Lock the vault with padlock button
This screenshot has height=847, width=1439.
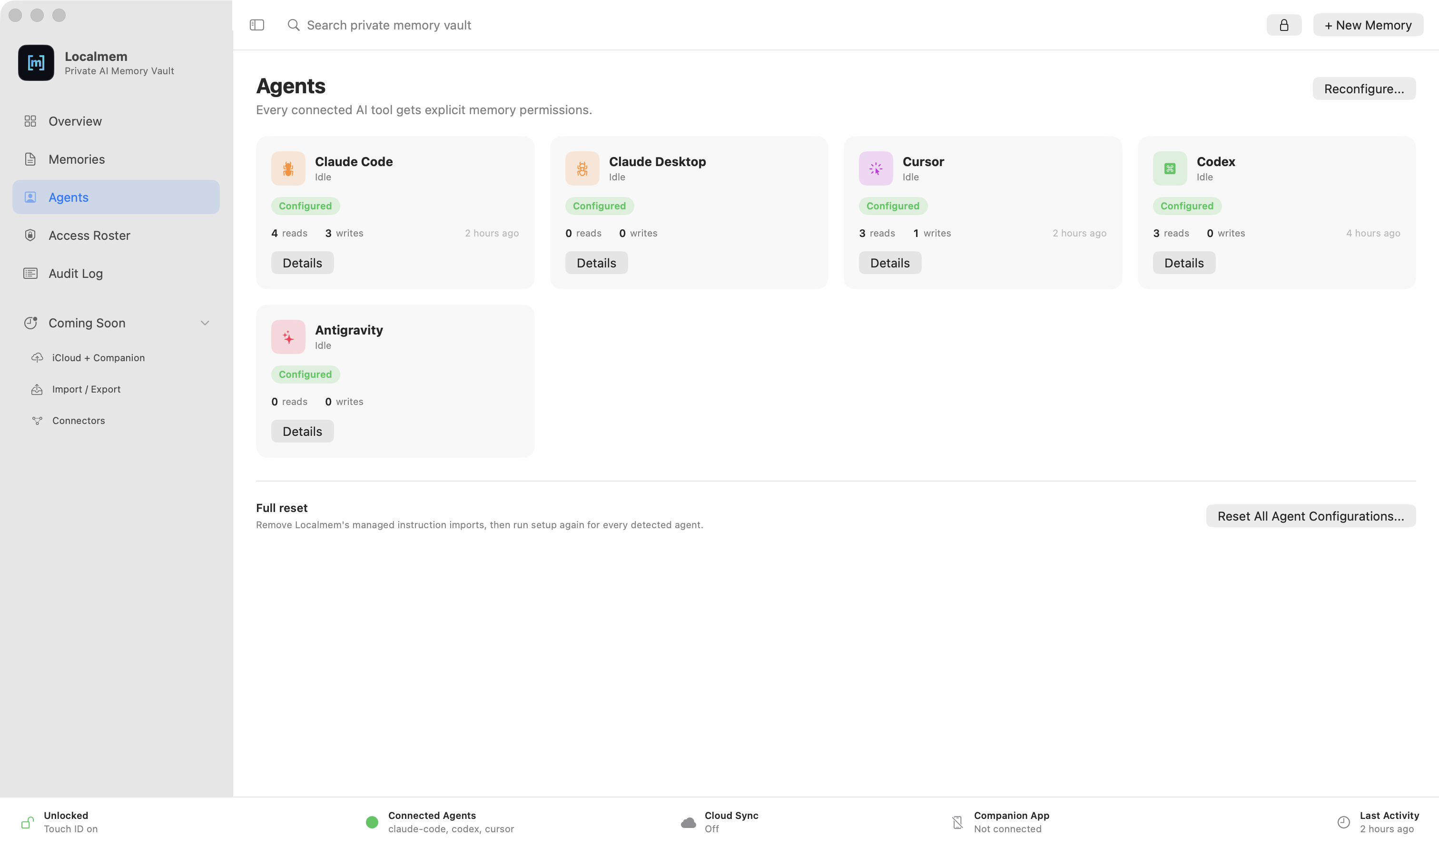(x=1284, y=25)
